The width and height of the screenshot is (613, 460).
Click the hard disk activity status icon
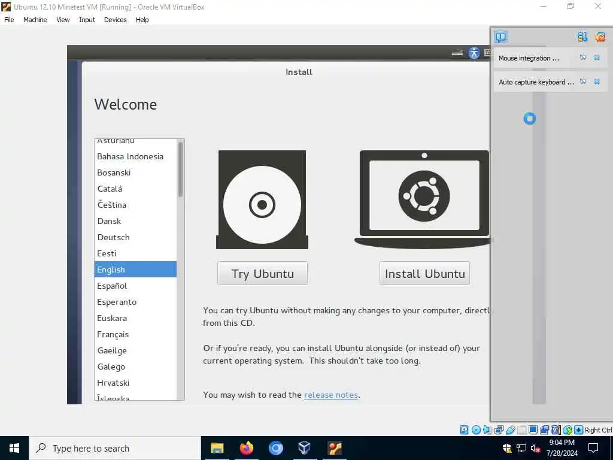(x=464, y=430)
